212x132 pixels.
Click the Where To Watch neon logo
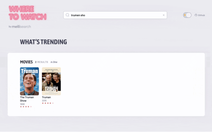tap(28, 13)
